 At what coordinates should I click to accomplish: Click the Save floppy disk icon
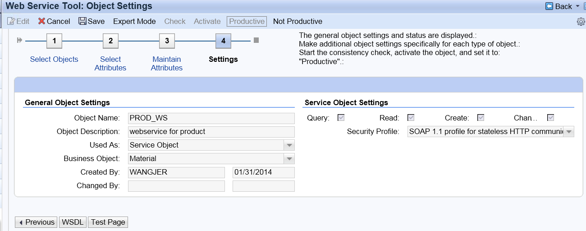coord(82,21)
